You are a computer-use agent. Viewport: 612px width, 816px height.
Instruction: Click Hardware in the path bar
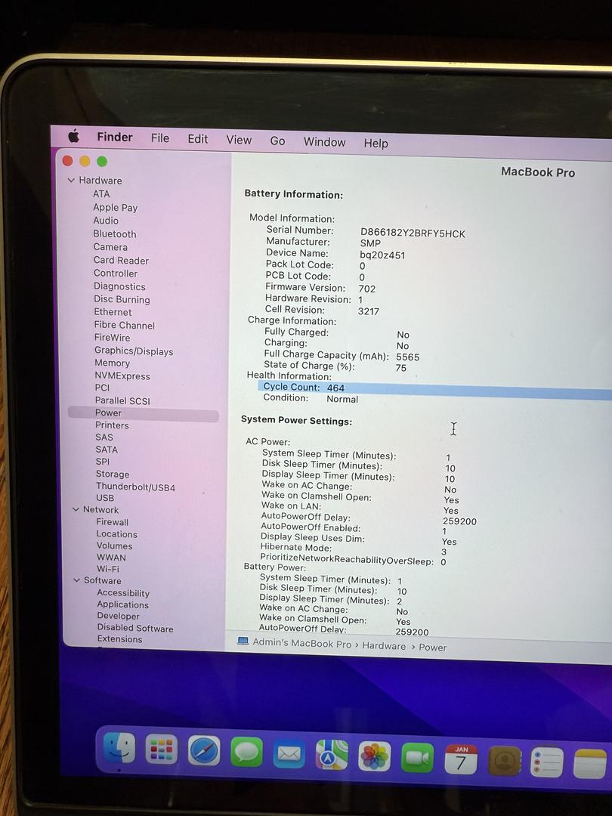(x=384, y=646)
